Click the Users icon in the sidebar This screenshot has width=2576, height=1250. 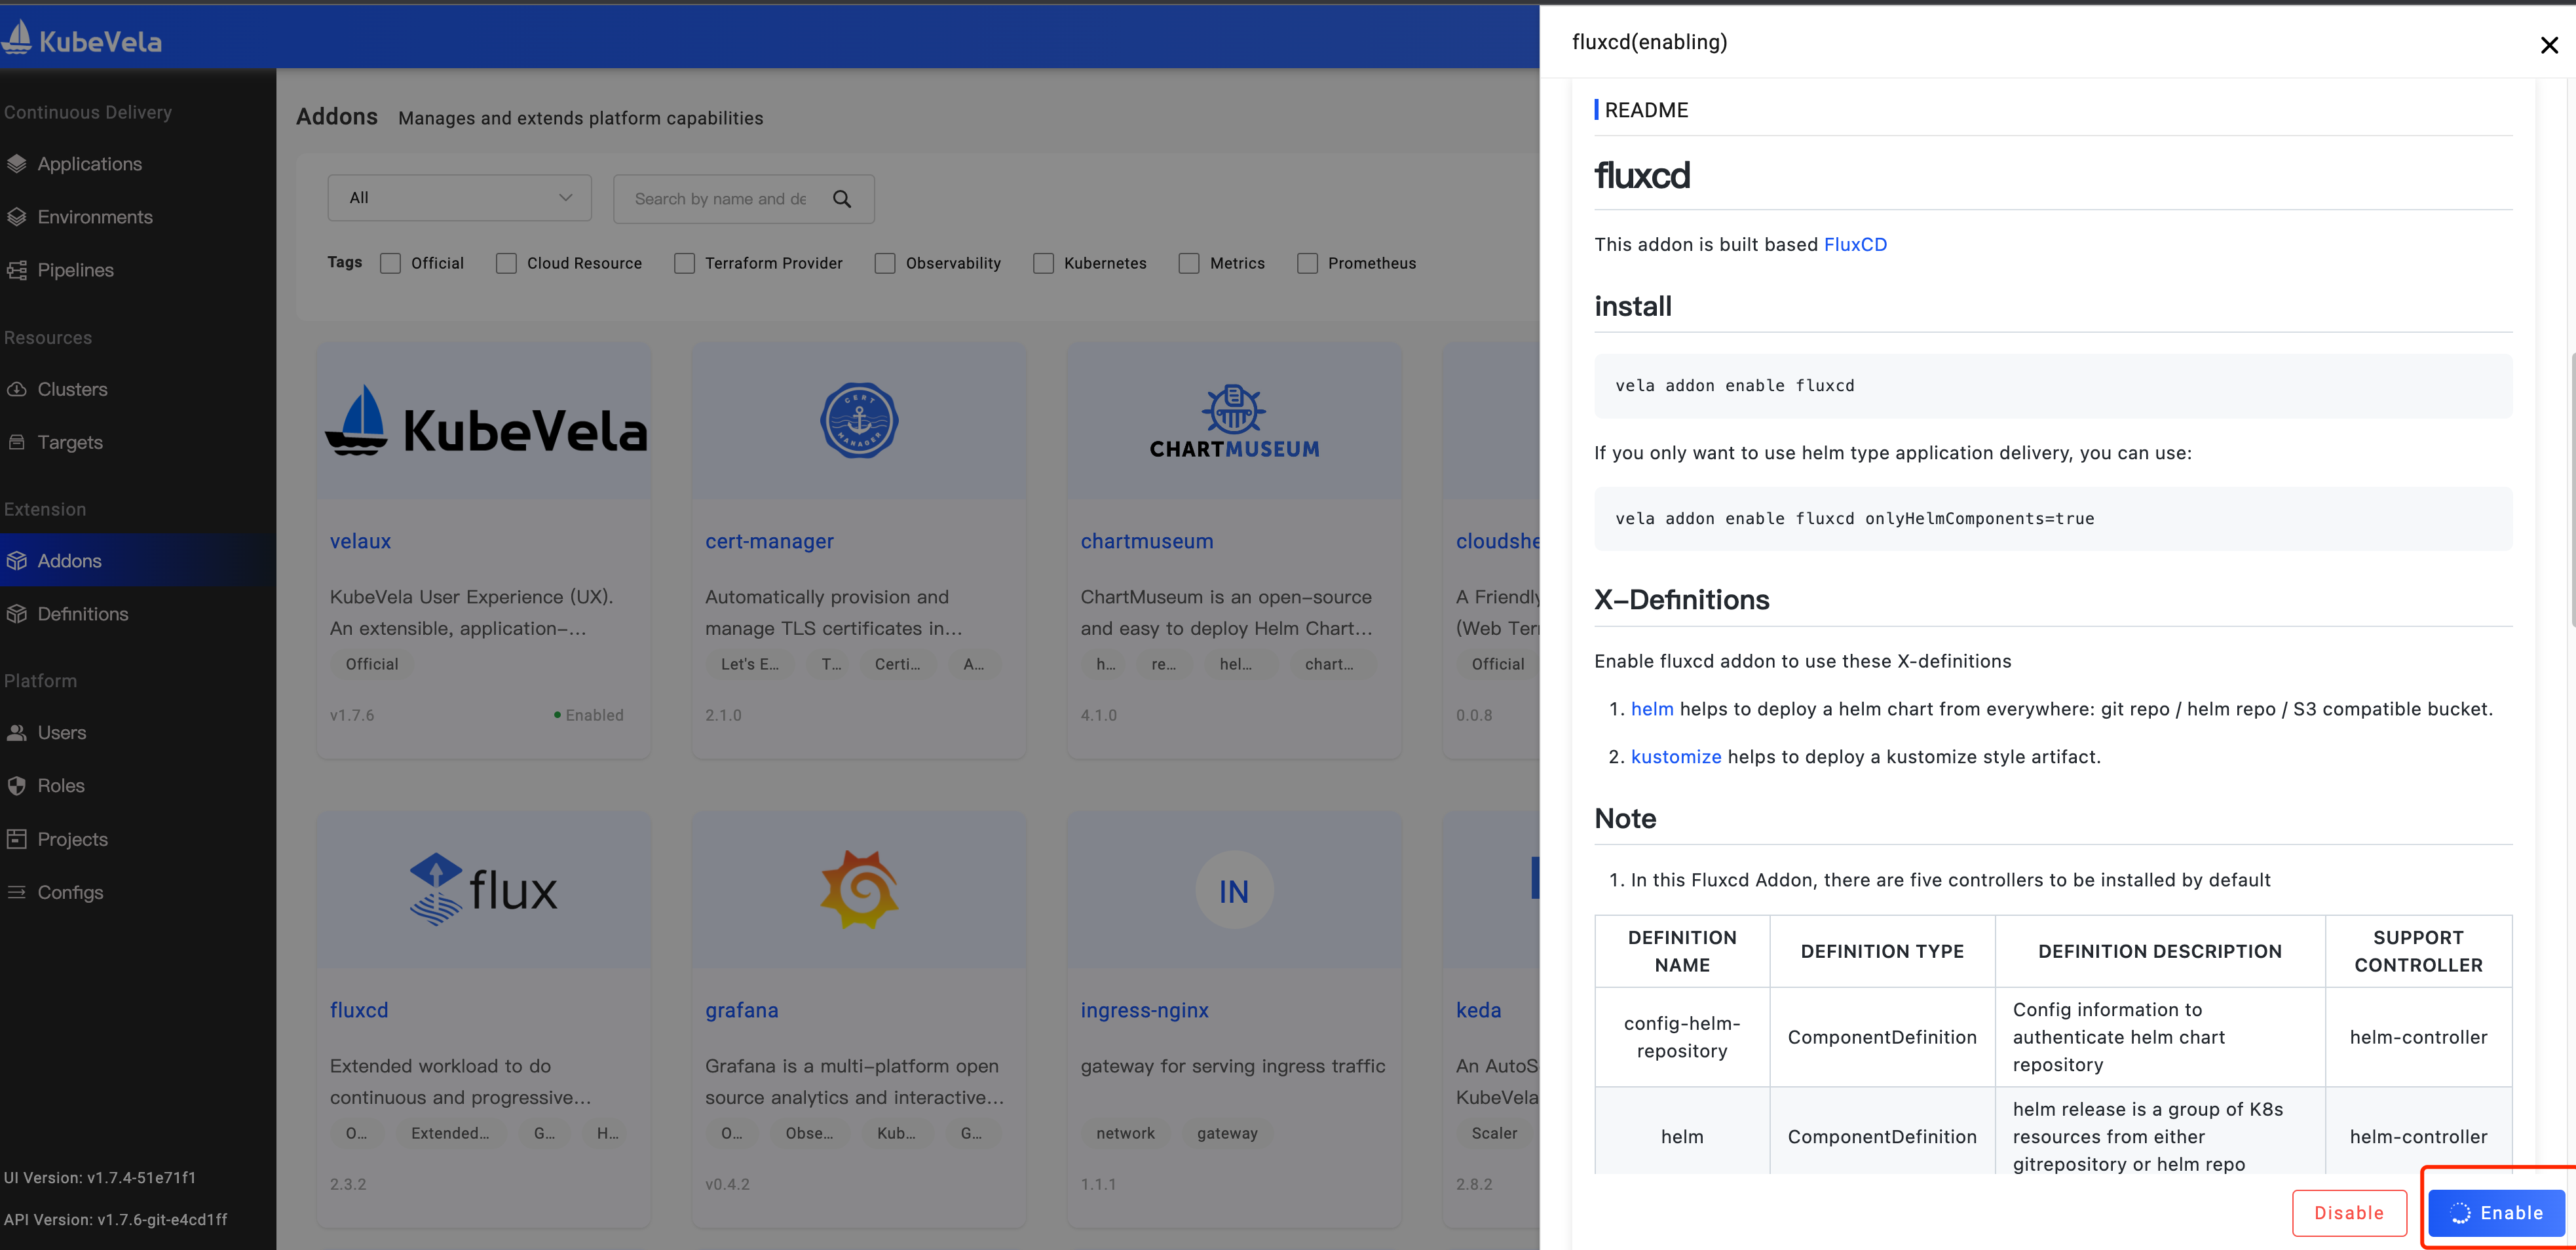coord(17,732)
